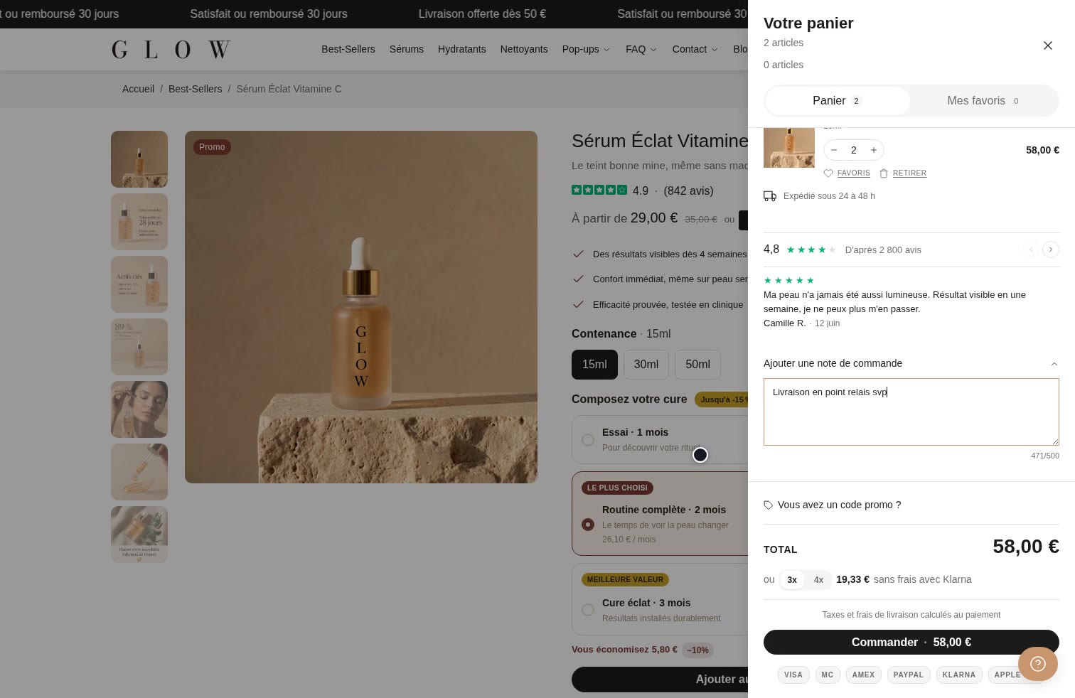Expand the FAQ navigation dropdown
This screenshot has width=1075, height=698.
[x=641, y=49]
